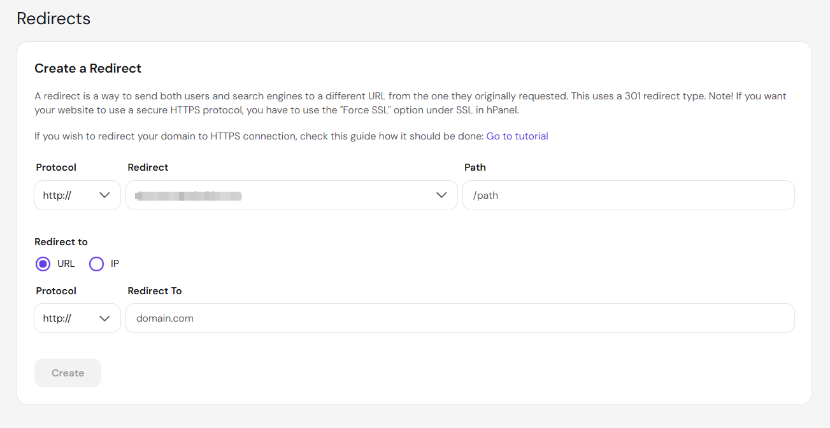830x428 pixels.
Task: Click the chevron arrow in the Redirect domain dropdown
Action: click(x=441, y=196)
